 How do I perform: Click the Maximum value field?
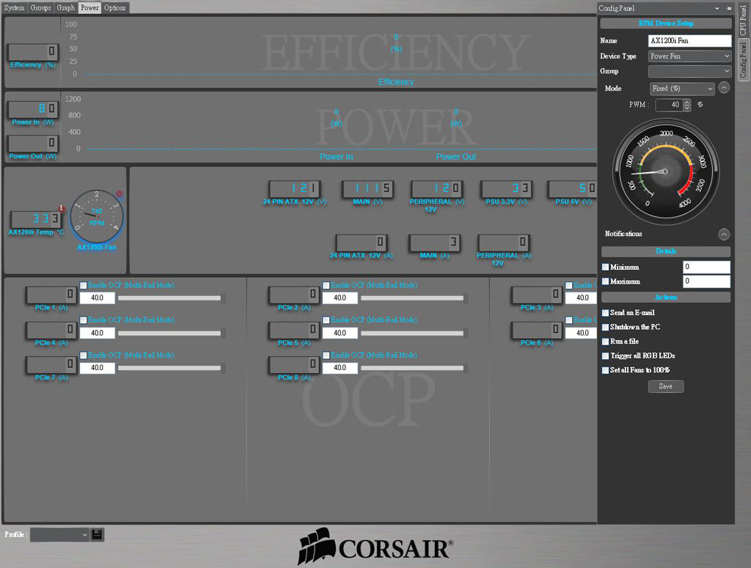point(706,281)
